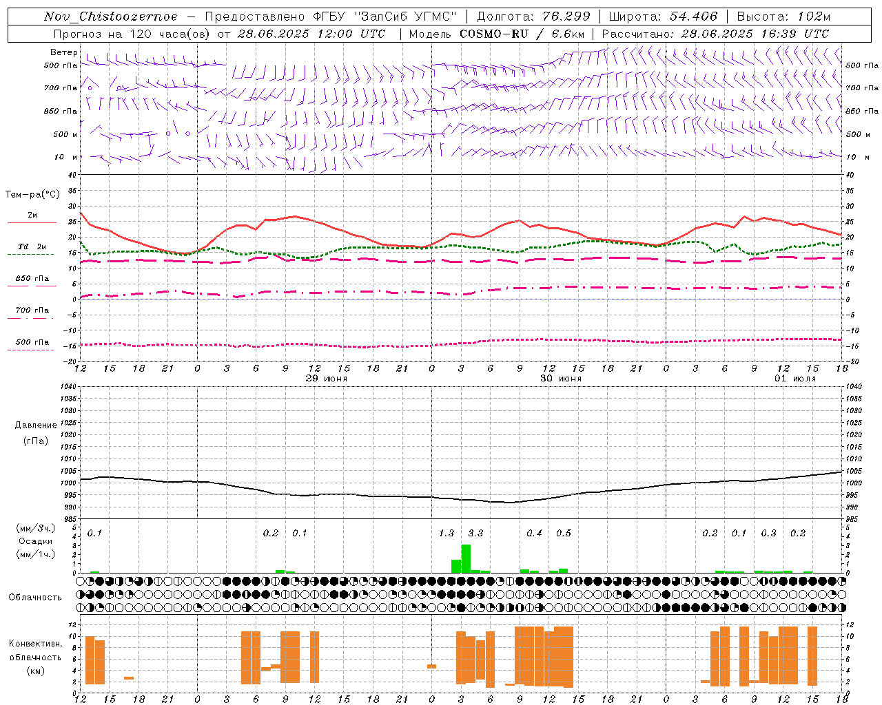Click the Рассчитано: 28.06.2025 16:39 UTC text
This screenshot has width=882, height=705.
(x=715, y=34)
